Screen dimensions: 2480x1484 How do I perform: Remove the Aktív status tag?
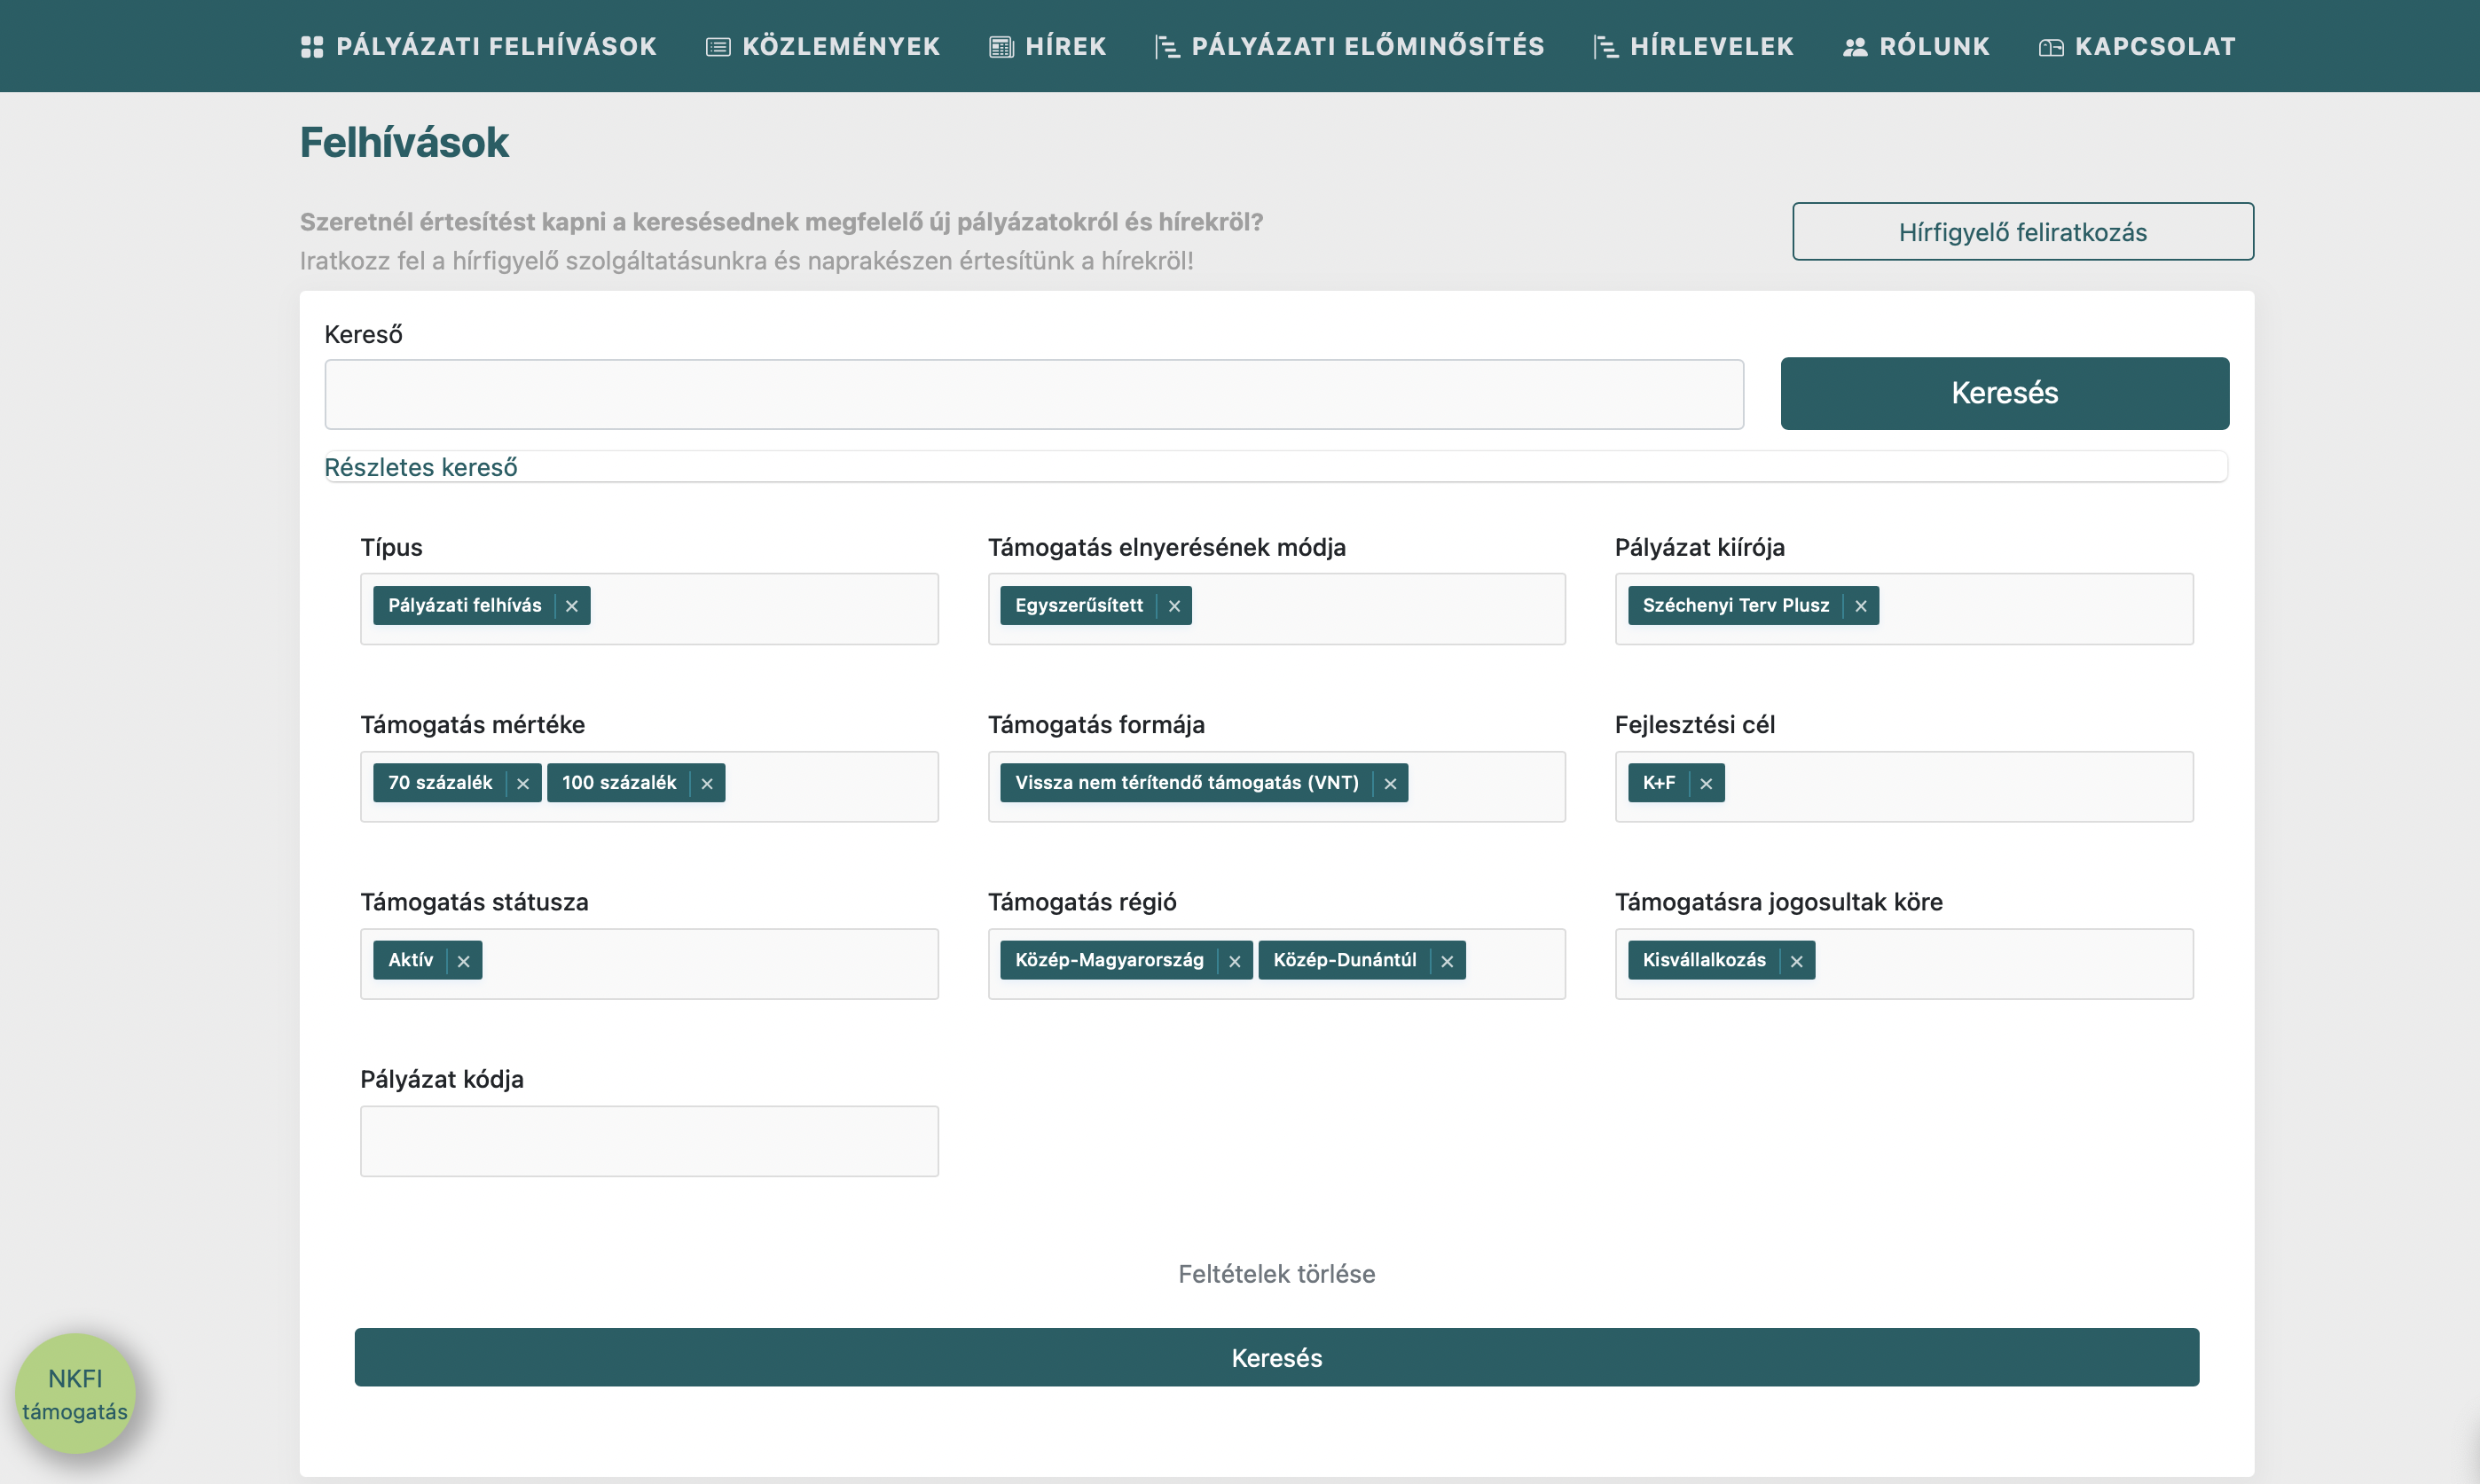coord(462,961)
